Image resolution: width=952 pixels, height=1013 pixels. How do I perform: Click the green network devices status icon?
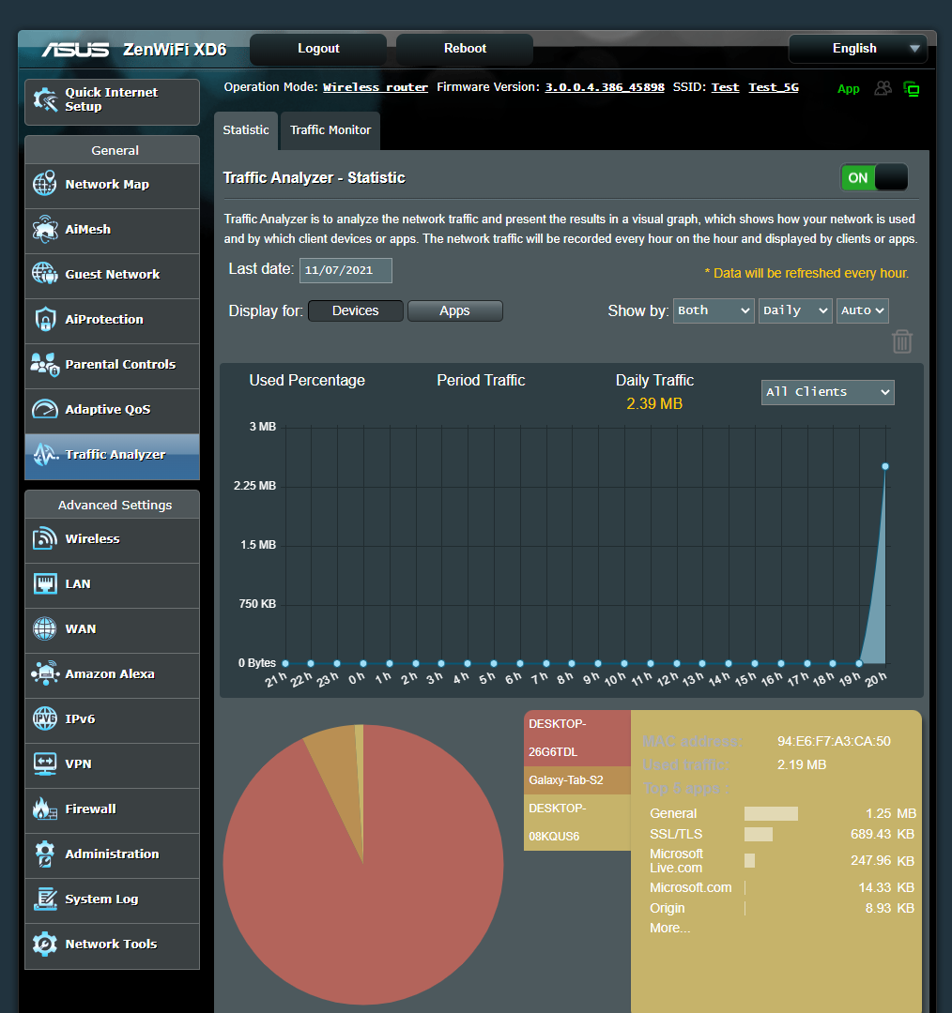912,89
